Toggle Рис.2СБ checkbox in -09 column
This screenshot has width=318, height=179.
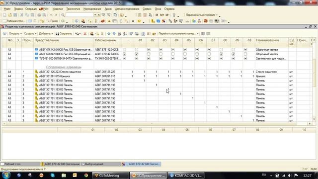(x=233, y=54)
